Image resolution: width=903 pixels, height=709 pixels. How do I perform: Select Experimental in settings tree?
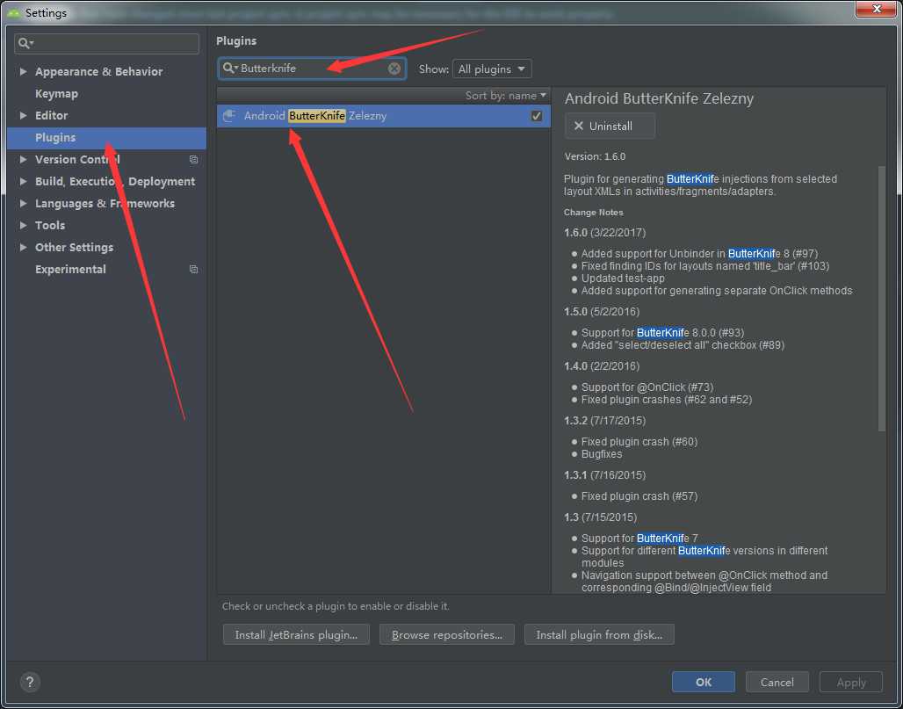coord(70,270)
